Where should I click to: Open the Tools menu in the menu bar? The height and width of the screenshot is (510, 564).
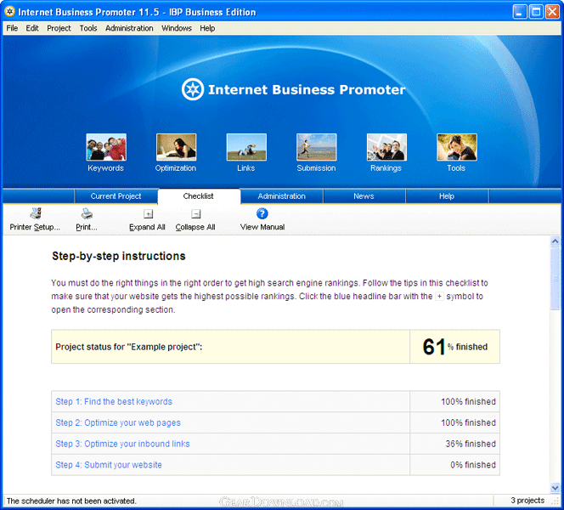(x=88, y=28)
